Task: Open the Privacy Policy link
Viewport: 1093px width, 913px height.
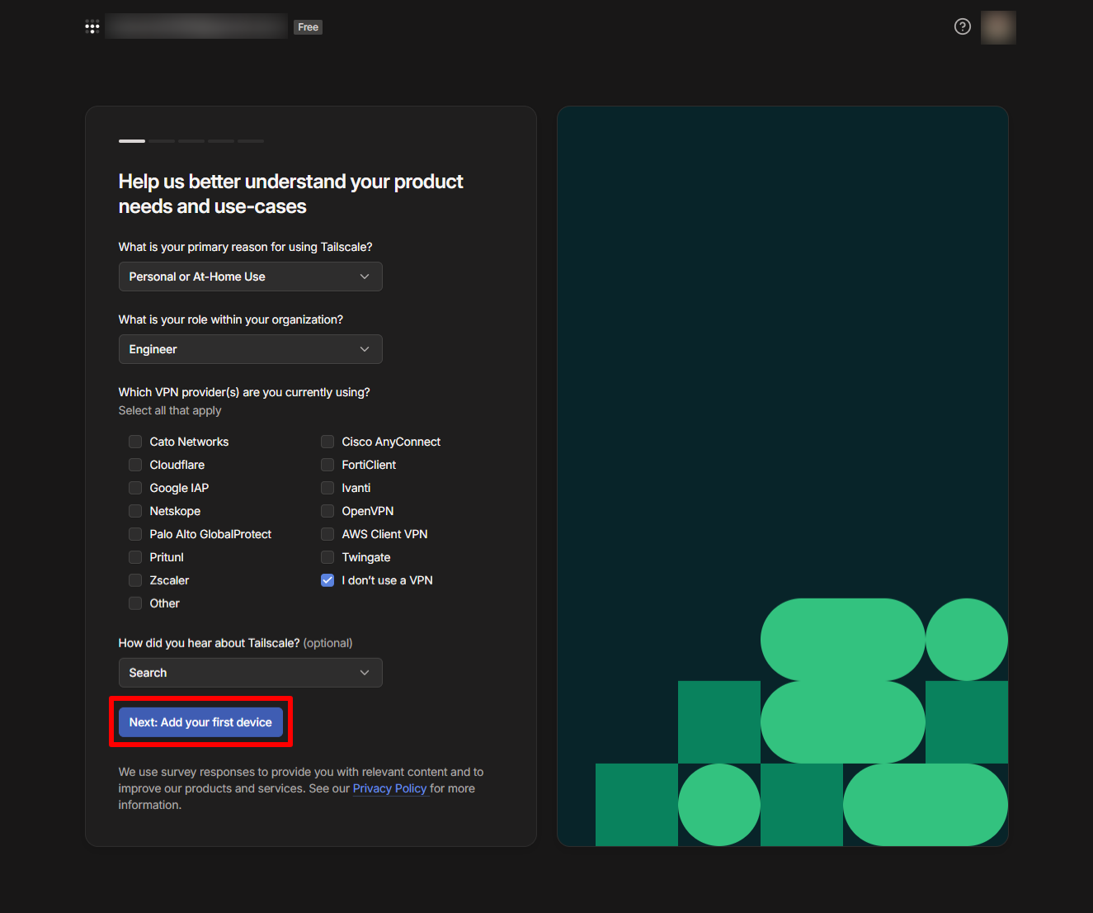Action: (389, 788)
